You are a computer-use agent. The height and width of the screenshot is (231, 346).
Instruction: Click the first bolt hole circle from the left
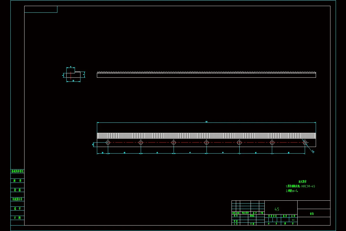(108, 142)
